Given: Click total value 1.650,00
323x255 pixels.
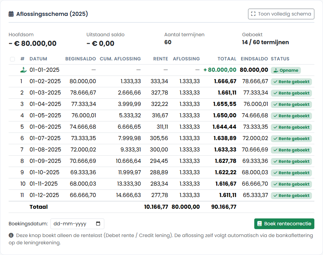Looking at the screenshot, I should coord(225,116).
